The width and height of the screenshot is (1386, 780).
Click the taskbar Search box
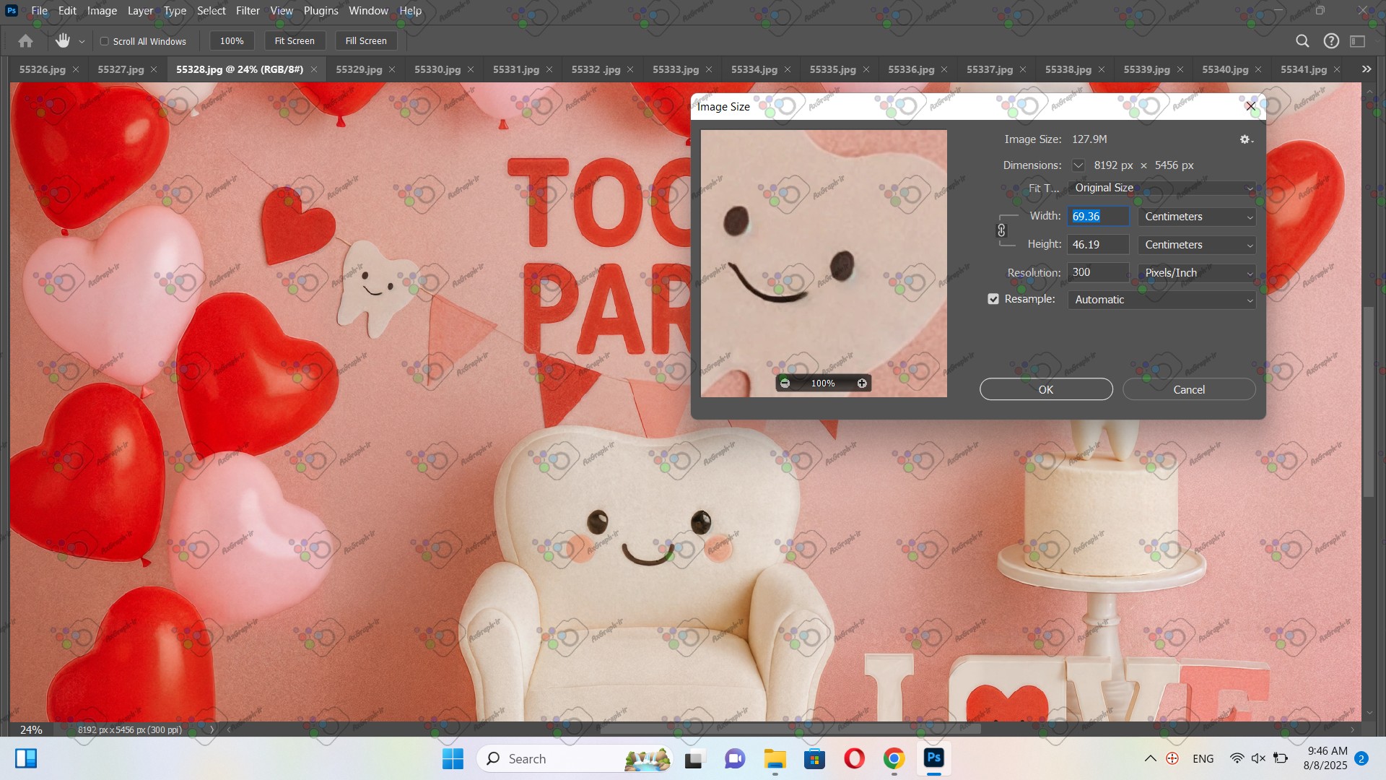point(575,759)
